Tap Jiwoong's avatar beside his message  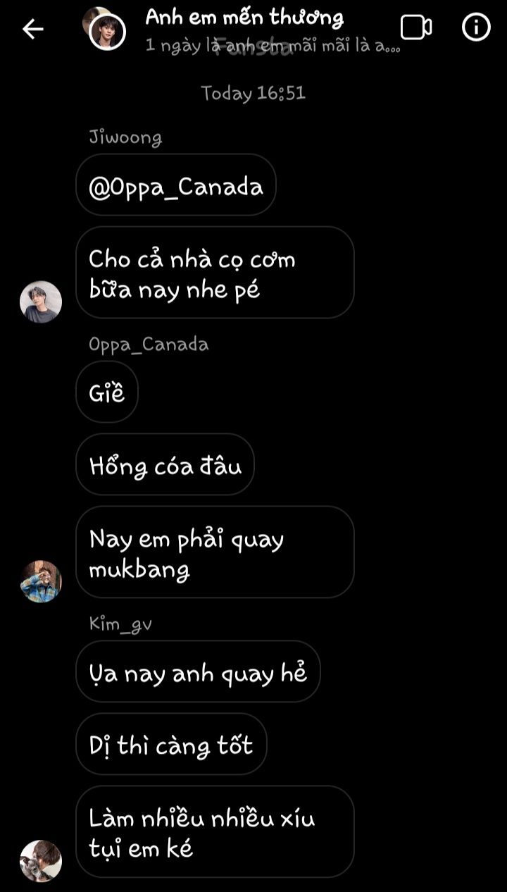[x=41, y=302]
